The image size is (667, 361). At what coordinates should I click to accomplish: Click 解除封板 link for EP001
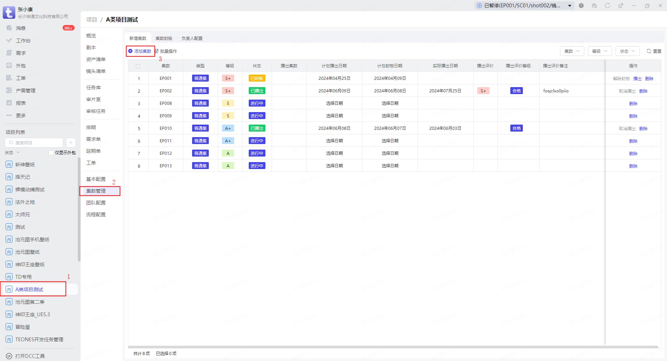(621, 78)
